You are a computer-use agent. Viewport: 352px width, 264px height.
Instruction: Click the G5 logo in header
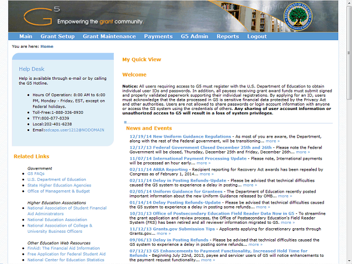coord(42,16)
